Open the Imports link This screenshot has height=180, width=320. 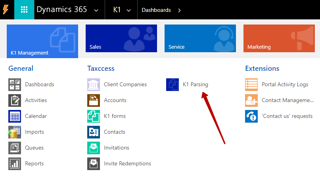(x=34, y=132)
